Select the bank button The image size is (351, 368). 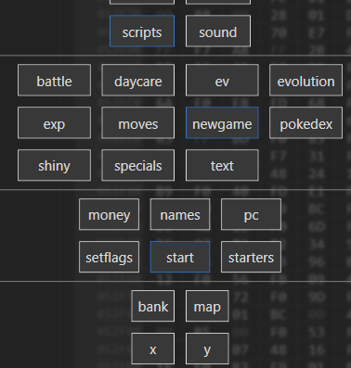(153, 306)
